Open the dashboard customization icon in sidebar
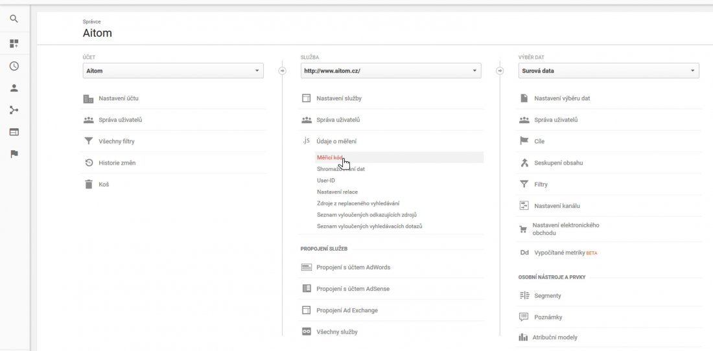Viewport: 713px width, 351px height. (x=14, y=43)
